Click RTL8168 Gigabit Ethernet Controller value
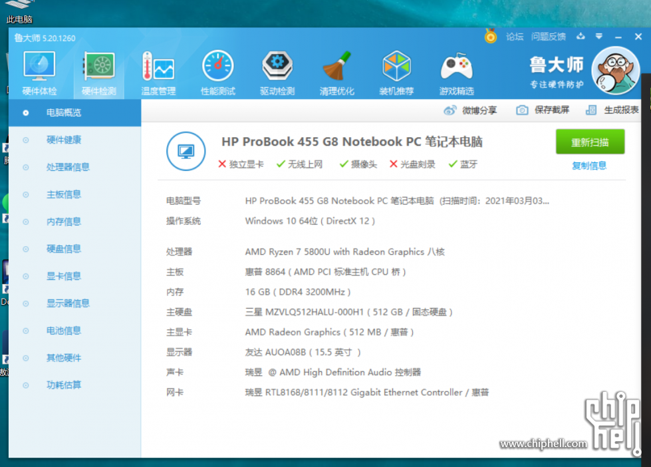 click(366, 392)
